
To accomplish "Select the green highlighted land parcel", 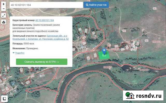I will (104, 55).
